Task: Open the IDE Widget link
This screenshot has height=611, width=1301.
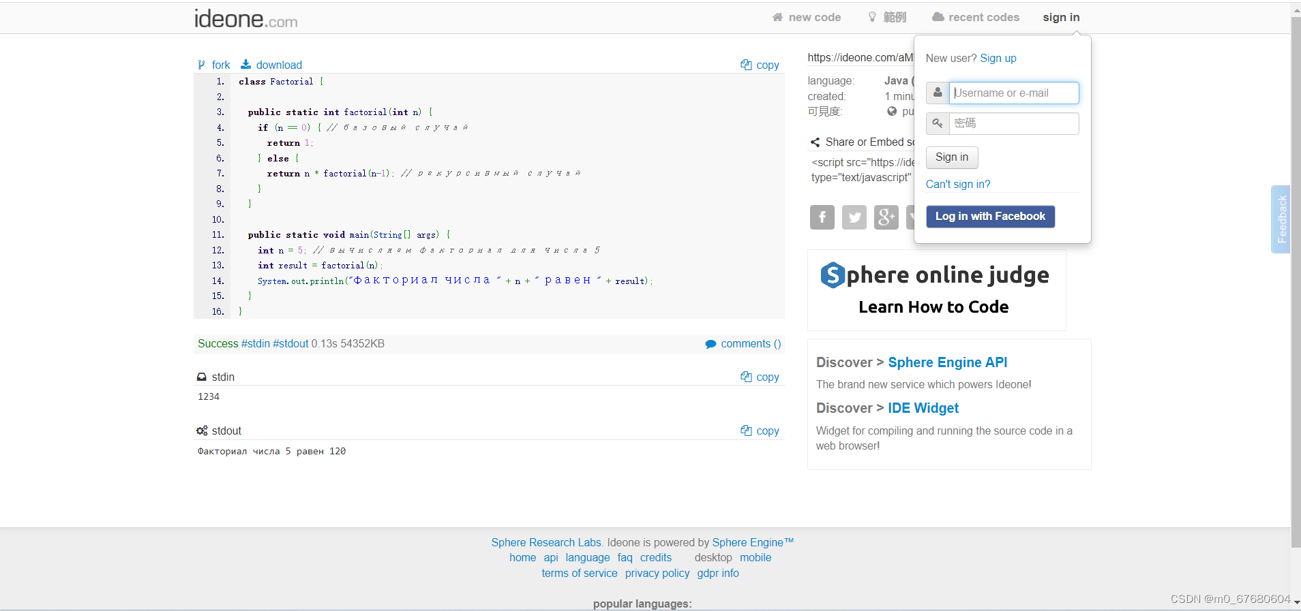Action: pyautogui.click(x=923, y=408)
